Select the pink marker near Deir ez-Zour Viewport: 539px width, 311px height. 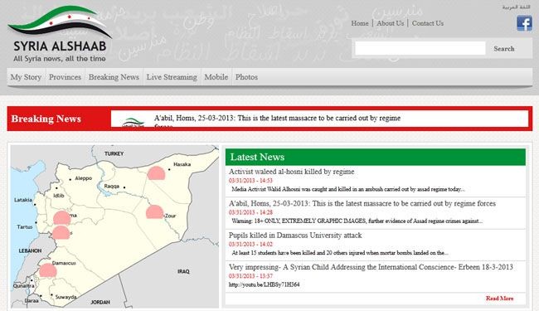click(155, 212)
